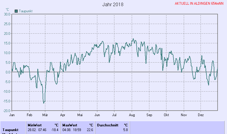Screen dimensions: 227x134
Task: Select the Mär label on the x-axis
Action: [45, 115]
